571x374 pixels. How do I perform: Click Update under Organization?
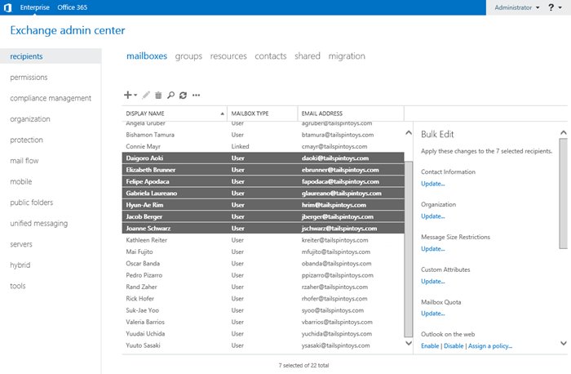[x=432, y=216]
